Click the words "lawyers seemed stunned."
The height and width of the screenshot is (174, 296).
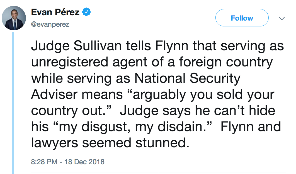(x=108, y=143)
